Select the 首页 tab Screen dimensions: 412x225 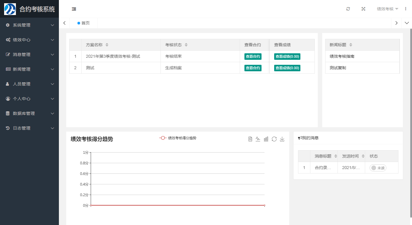tap(84, 23)
